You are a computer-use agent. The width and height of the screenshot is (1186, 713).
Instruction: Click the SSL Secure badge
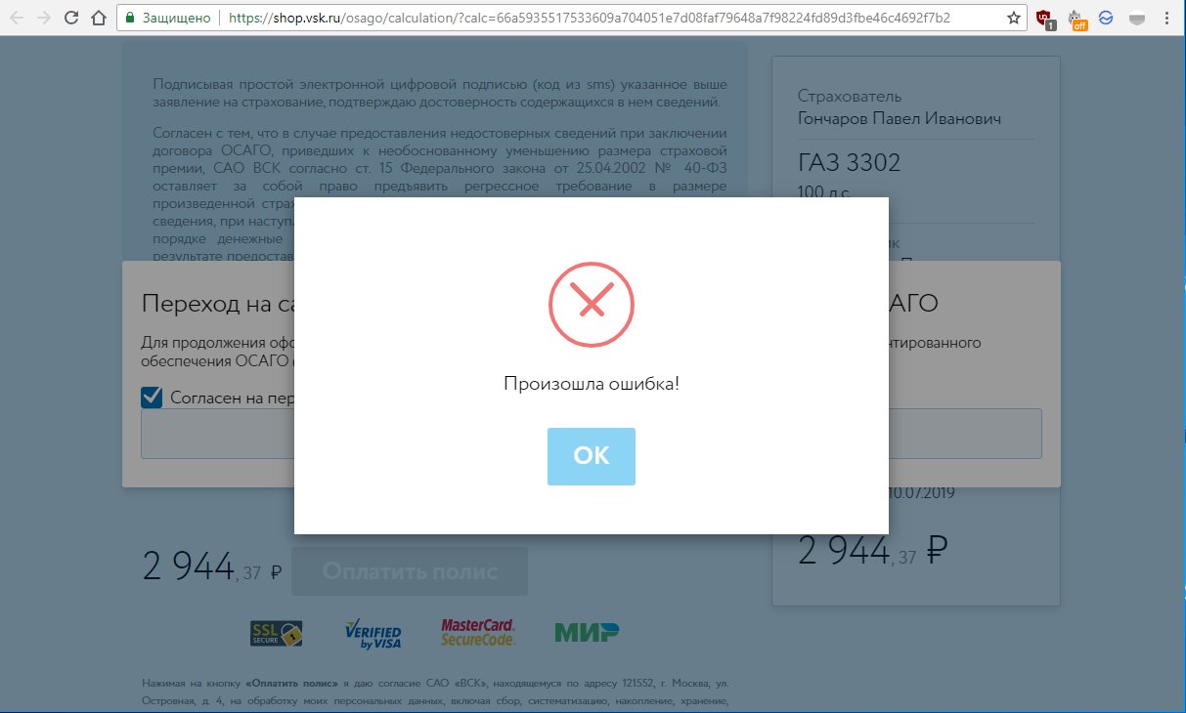tap(277, 633)
